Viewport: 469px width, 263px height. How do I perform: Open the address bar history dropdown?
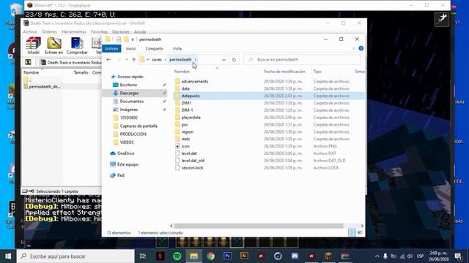[224, 60]
